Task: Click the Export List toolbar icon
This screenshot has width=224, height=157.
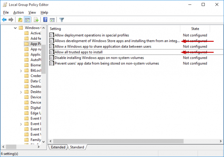Action: [x=36, y=19]
